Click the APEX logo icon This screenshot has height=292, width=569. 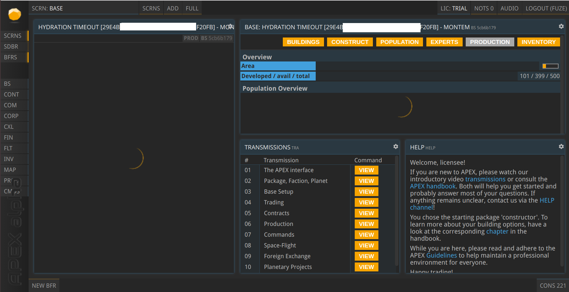14,14
